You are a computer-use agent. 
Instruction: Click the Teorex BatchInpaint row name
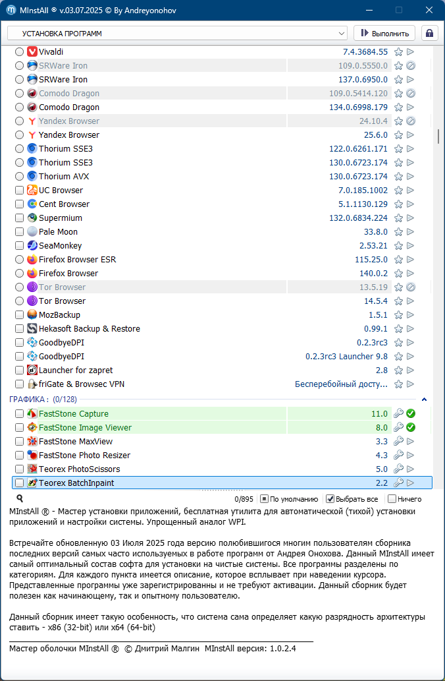pyautogui.click(x=76, y=483)
